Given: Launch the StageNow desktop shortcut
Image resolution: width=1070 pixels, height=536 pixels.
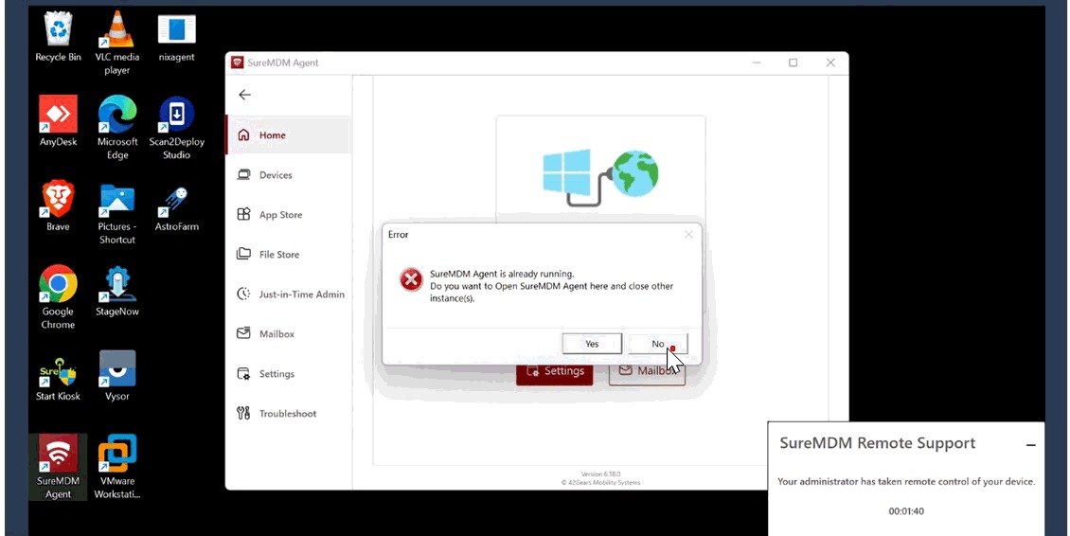Looking at the screenshot, I should tap(117, 285).
